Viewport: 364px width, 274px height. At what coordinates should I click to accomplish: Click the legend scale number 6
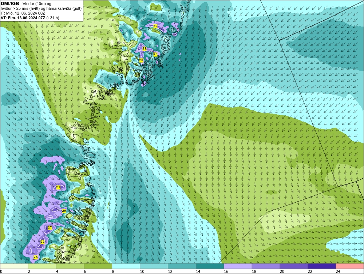click(85, 271)
